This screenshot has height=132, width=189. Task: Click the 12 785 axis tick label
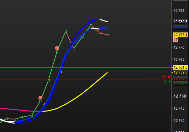tap(179, 11)
